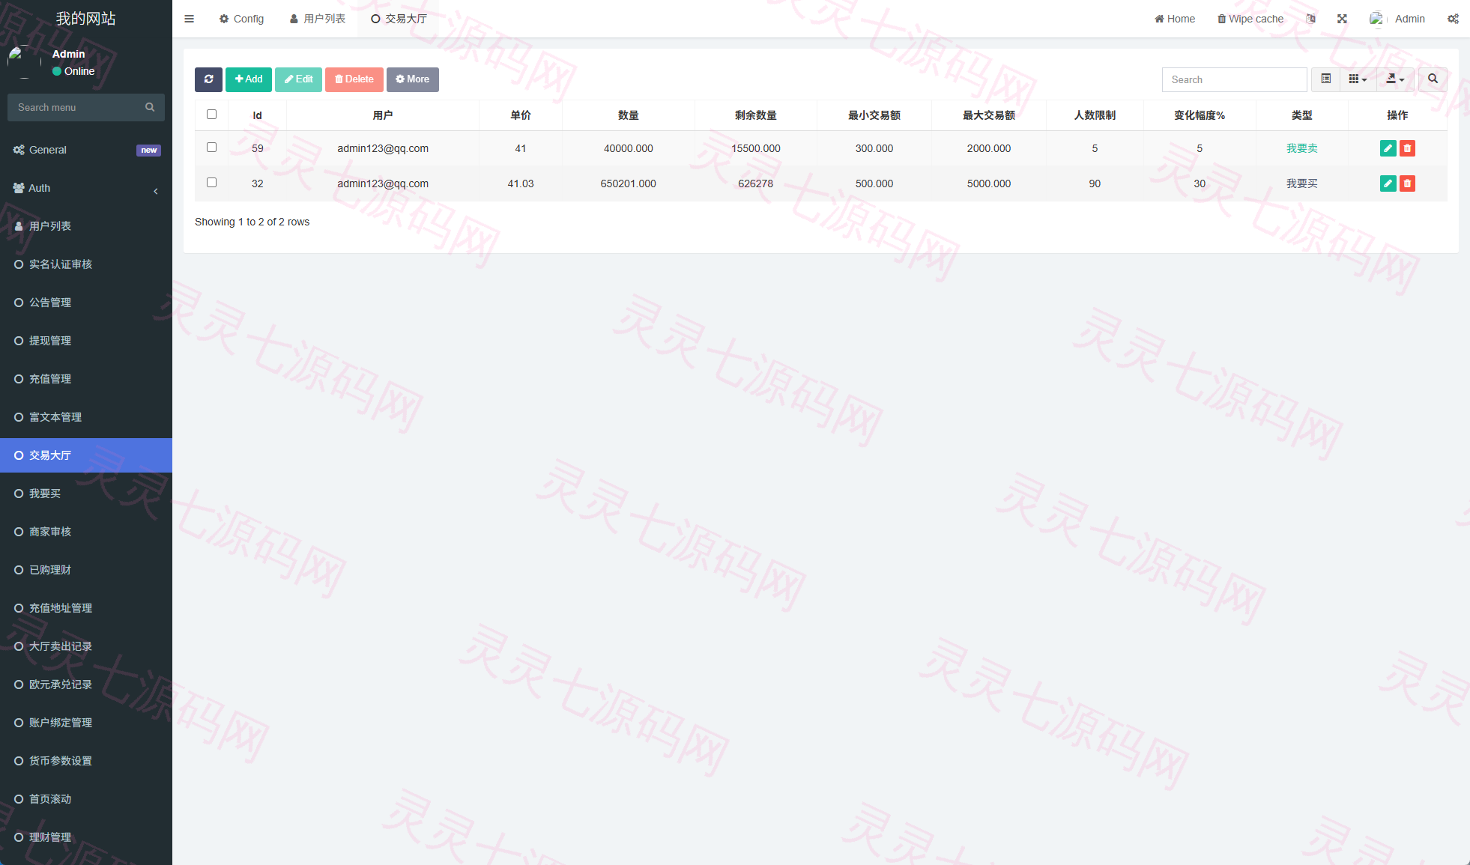1470x865 pixels.
Task: Click the Admin profile picture in sidebar
Action: click(24, 62)
